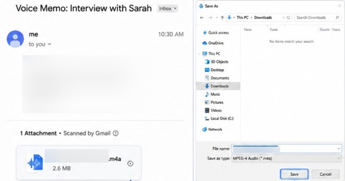Select This PC in navigation pane
The width and height of the screenshot is (345, 181).
tap(211, 54)
